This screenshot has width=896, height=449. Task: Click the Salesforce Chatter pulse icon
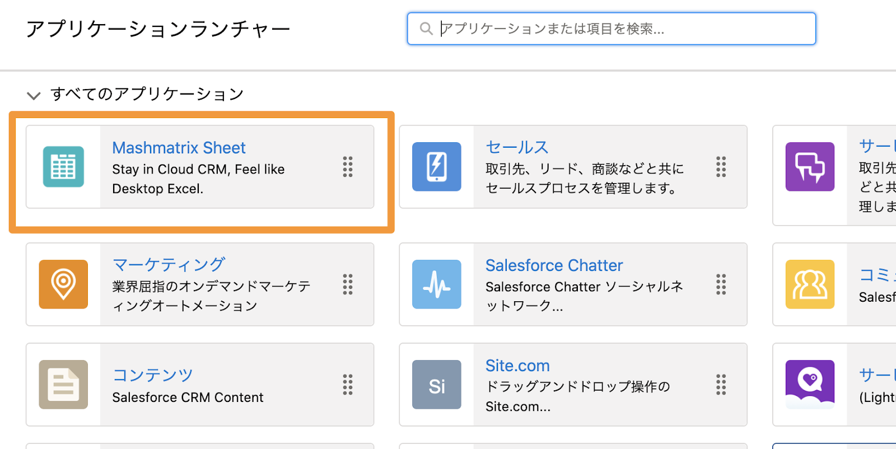(437, 284)
